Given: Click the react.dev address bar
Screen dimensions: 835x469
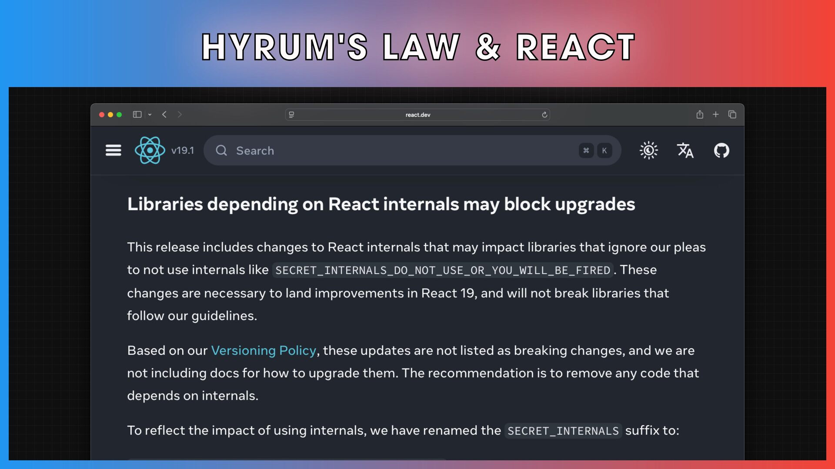Looking at the screenshot, I should pyautogui.click(x=417, y=115).
